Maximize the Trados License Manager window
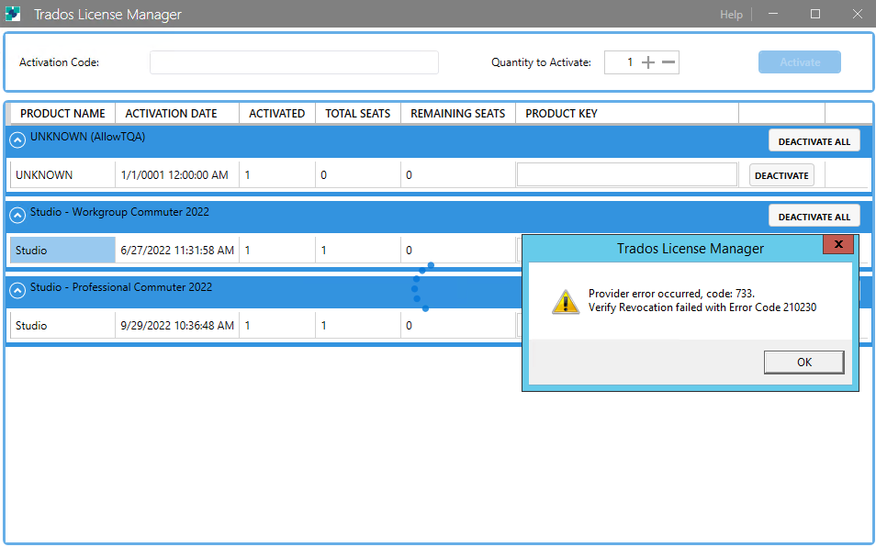Image resolution: width=876 pixels, height=547 pixels. pos(815,14)
